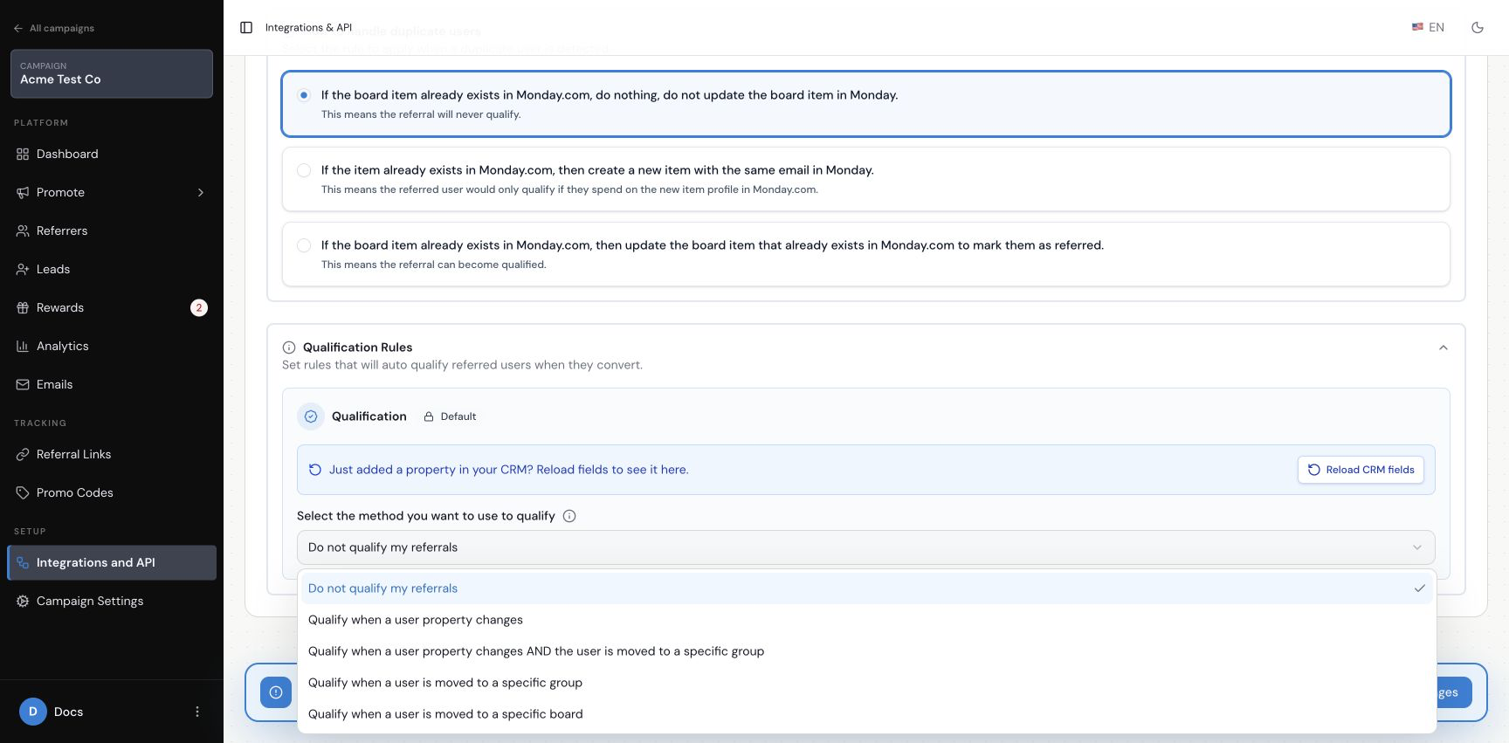Open the Rewards page
Screen dimensions: 1509x743
point(112,307)
